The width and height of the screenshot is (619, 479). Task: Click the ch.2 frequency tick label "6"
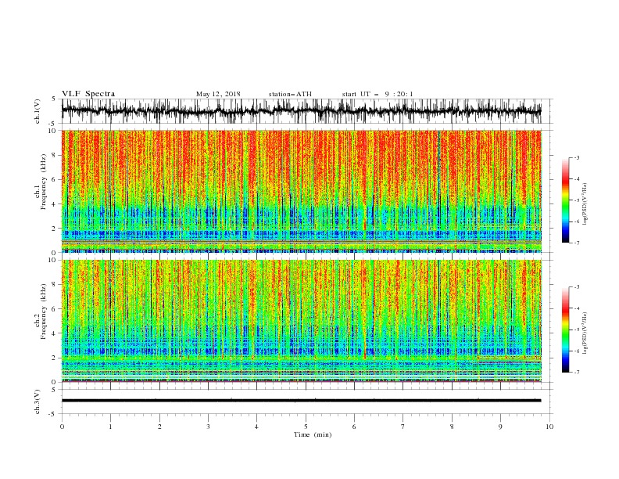pos(54,309)
